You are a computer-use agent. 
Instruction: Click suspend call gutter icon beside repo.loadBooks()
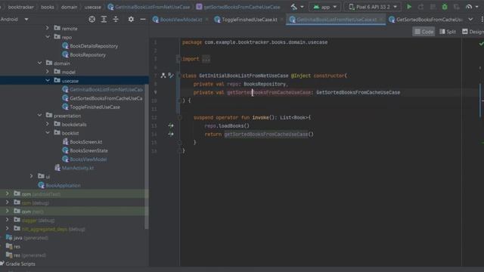(171, 125)
